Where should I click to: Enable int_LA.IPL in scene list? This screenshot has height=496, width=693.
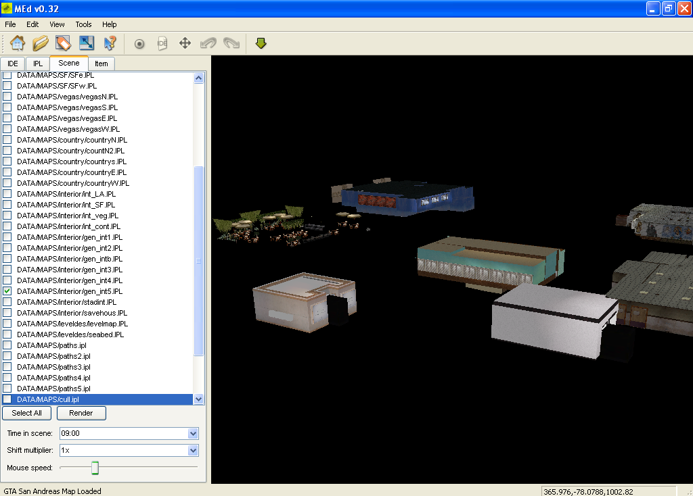[7, 194]
